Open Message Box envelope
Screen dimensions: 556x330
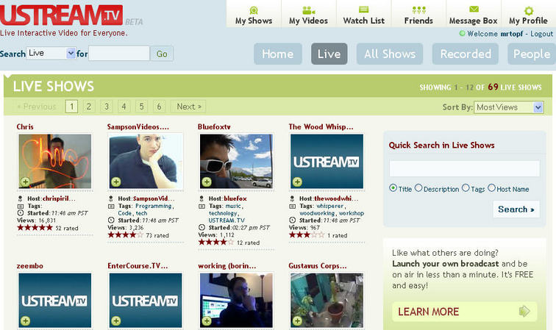(474, 10)
